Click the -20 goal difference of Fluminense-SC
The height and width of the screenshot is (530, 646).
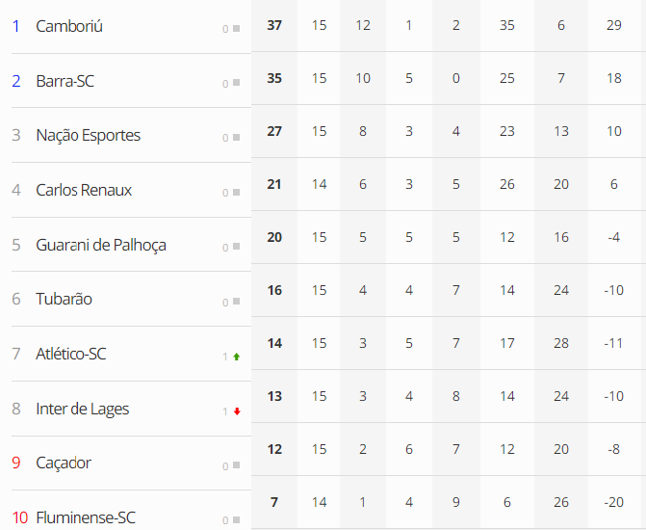(x=614, y=502)
